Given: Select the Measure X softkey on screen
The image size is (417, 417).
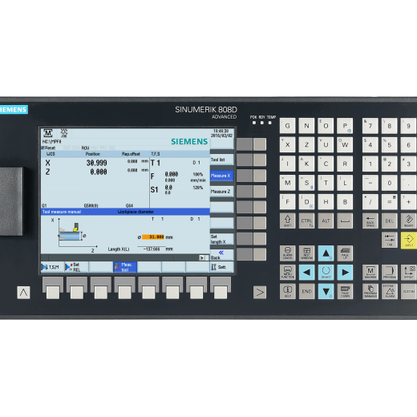Looking at the screenshot, I should click(221, 176).
